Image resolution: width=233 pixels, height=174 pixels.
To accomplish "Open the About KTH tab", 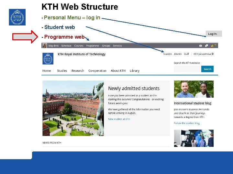I will (118, 71).
